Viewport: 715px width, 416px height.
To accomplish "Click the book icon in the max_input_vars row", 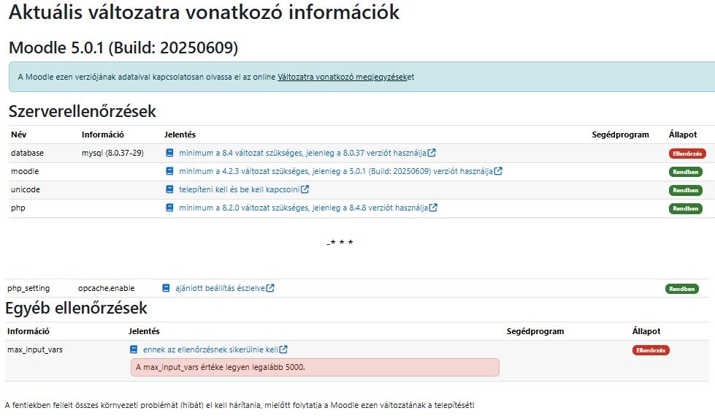I will tap(134, 349).
